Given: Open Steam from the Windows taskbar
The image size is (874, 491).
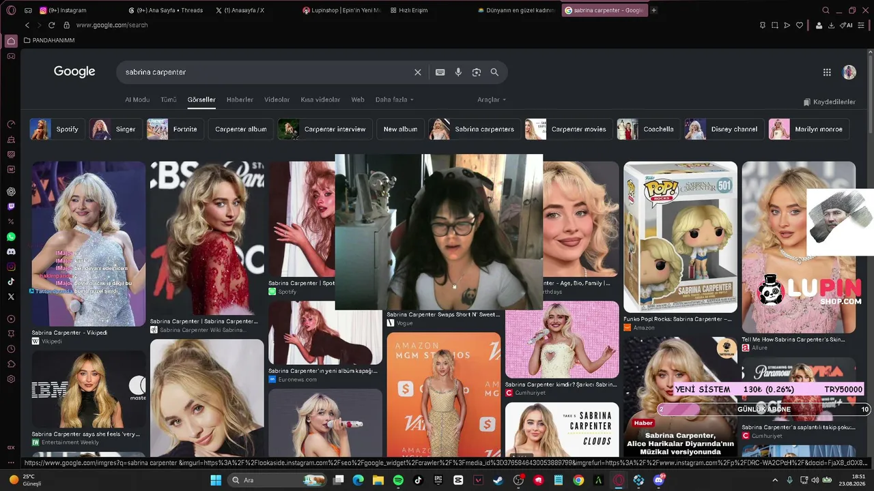Looking at the screenshot, I should pyautogui.click(x=498, y=480).
